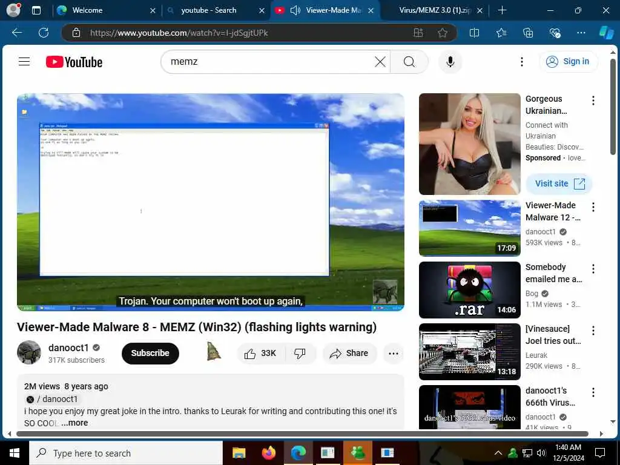Open options for Gorgeous Ukrainian ad

(x=593, y=101)
